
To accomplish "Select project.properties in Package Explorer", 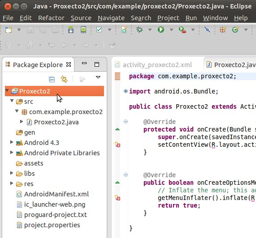I will (48, 225).
